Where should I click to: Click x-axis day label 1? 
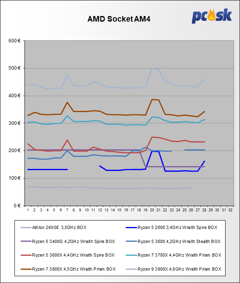point(28,210)
